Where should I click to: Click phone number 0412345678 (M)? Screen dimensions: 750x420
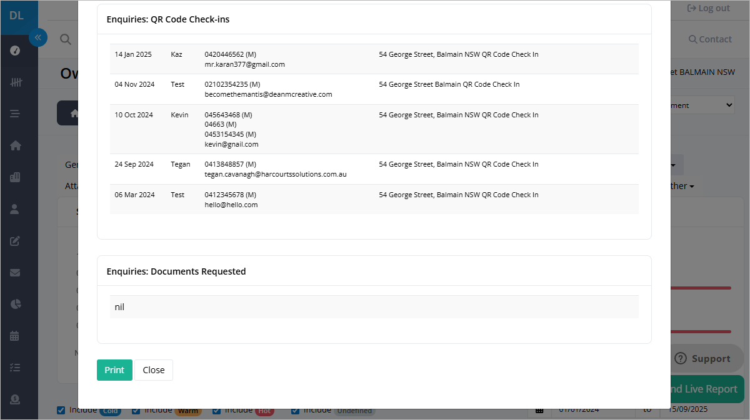(x=230, y=195)
